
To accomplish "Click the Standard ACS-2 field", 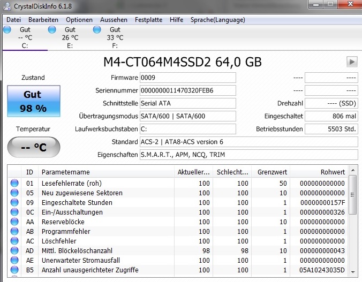I will (249, 142).
